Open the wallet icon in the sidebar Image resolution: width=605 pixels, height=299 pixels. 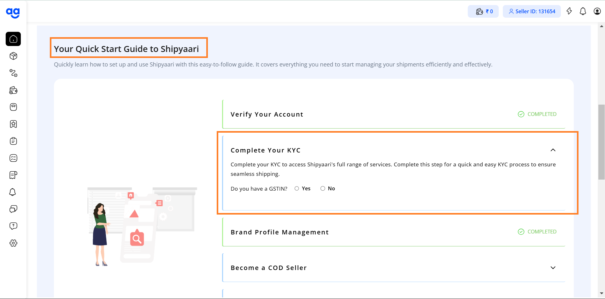(x=13, y=90)
